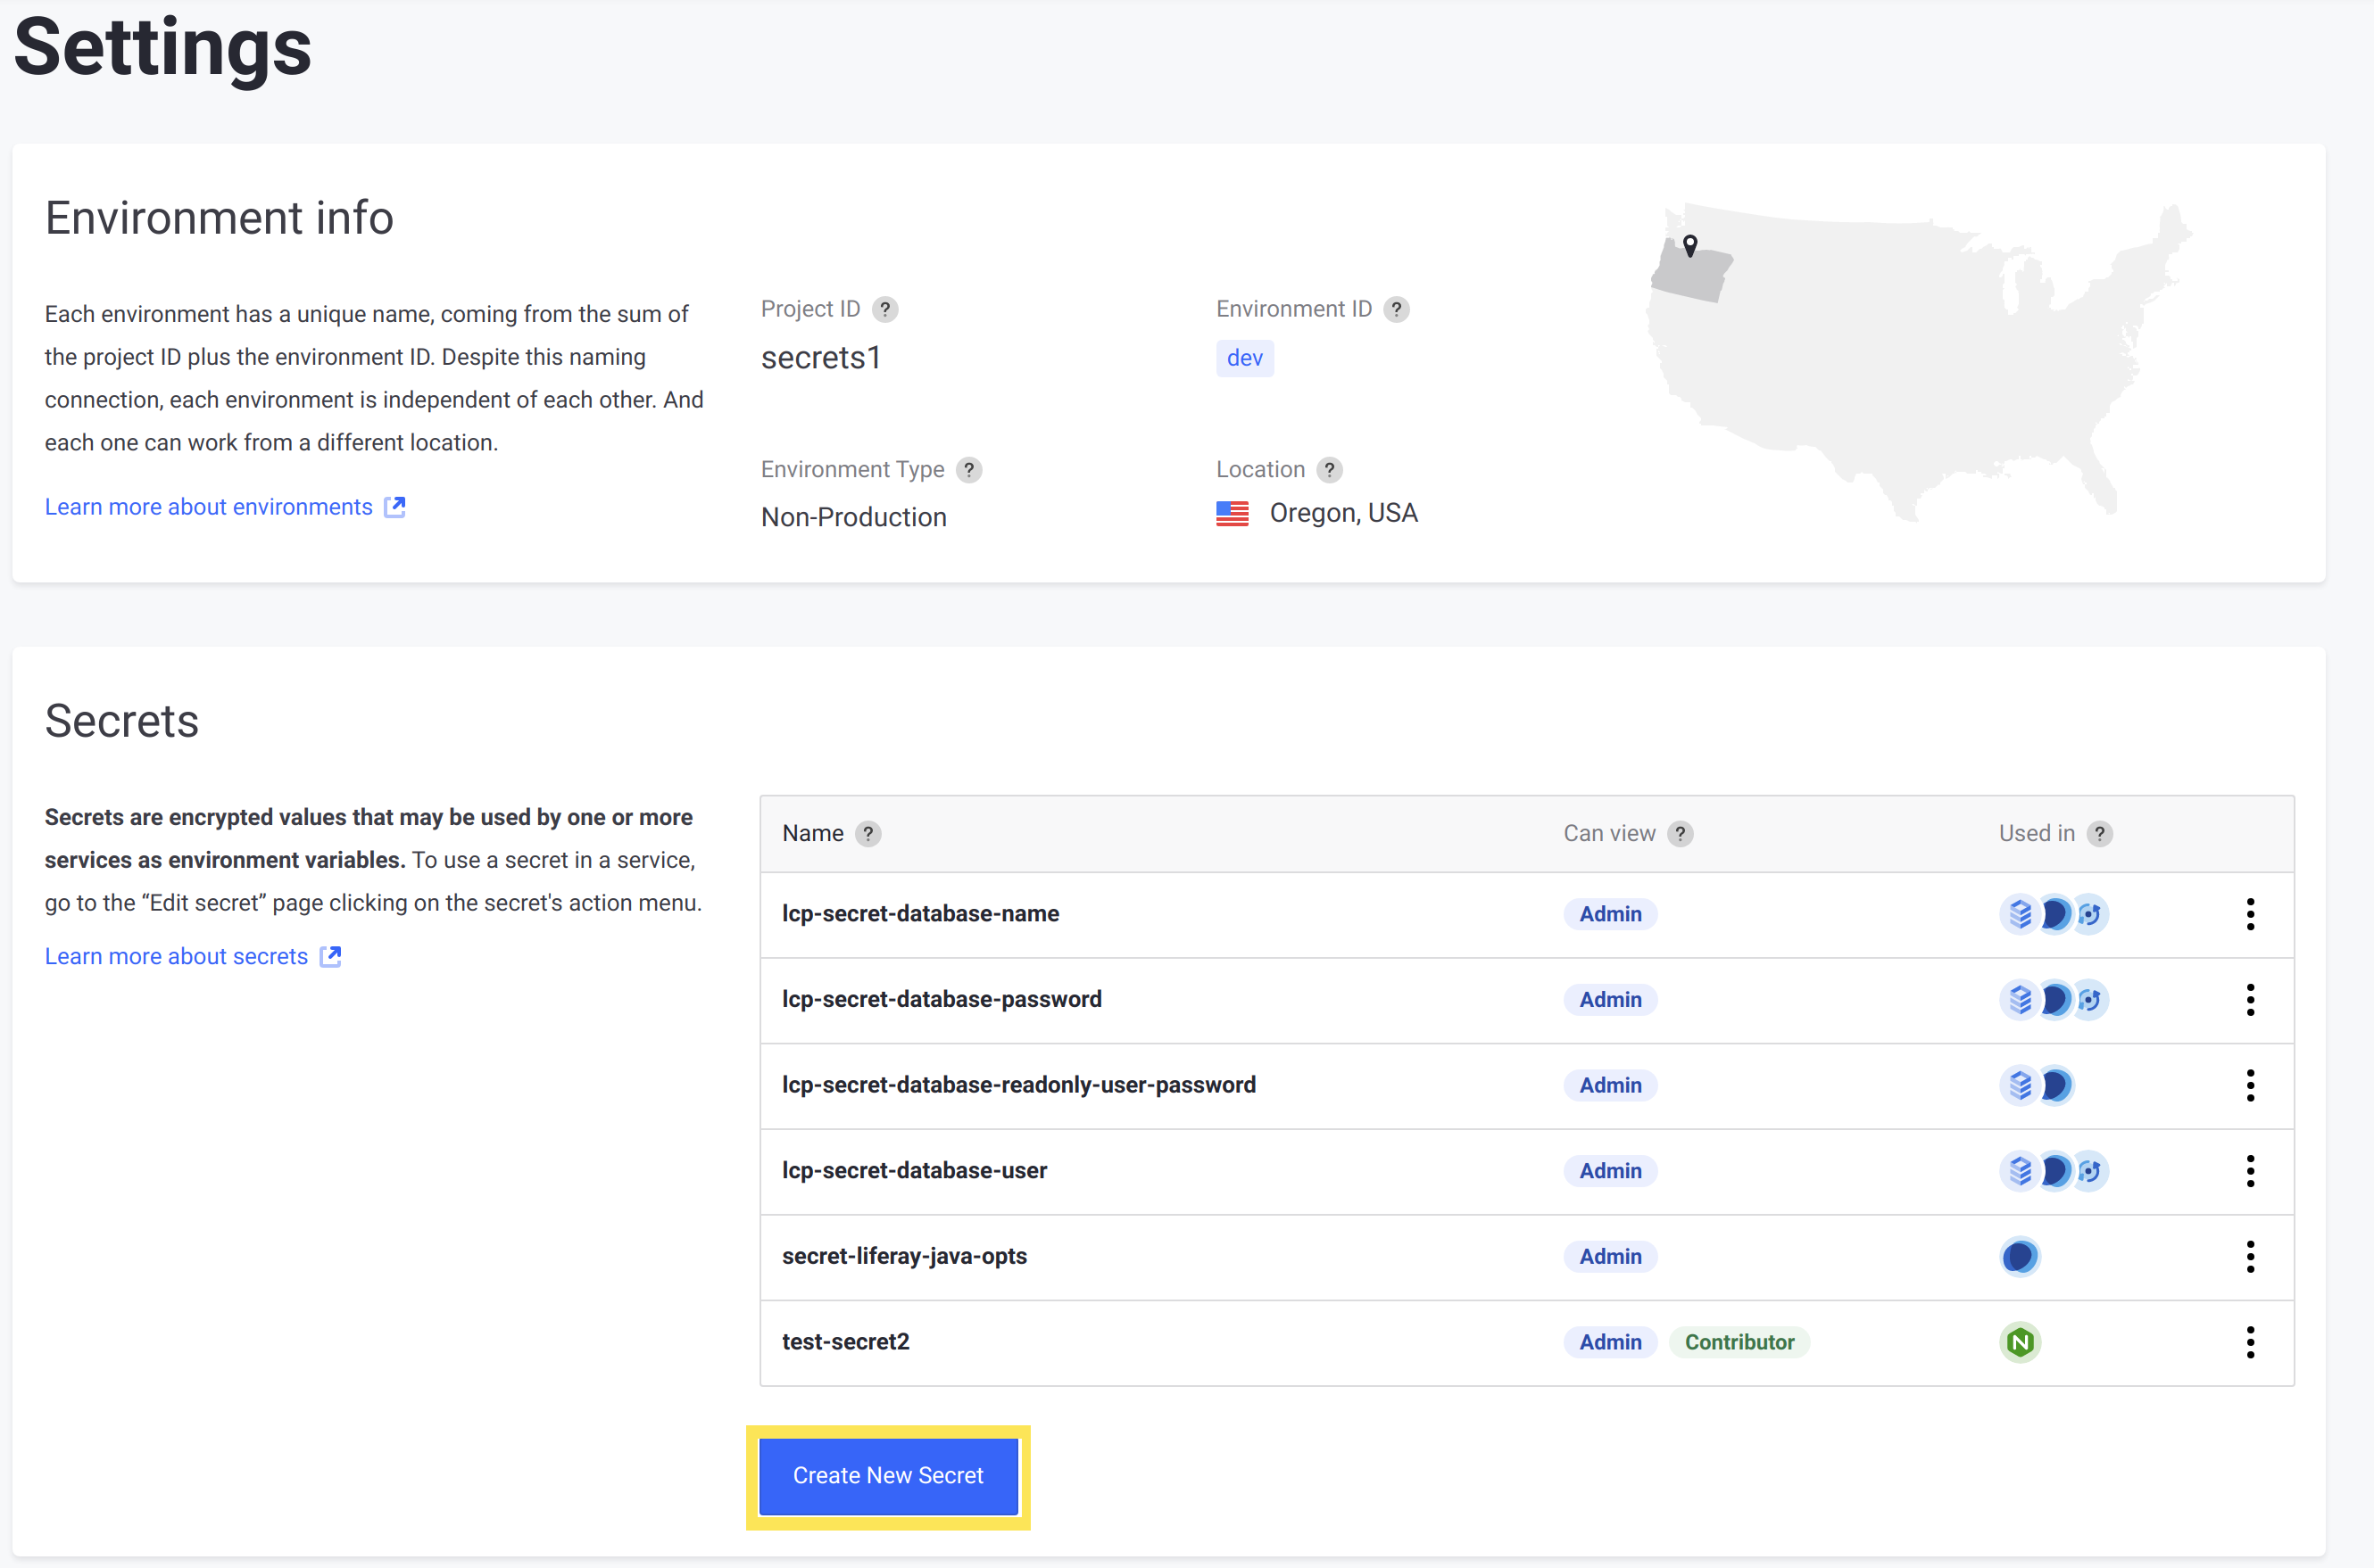Image resolution: width=2374 pixels, height=1568 pixels.
Task: Click the stacked-layers service icon for lcp-secret-database-name
Action: coord(2017,912)
